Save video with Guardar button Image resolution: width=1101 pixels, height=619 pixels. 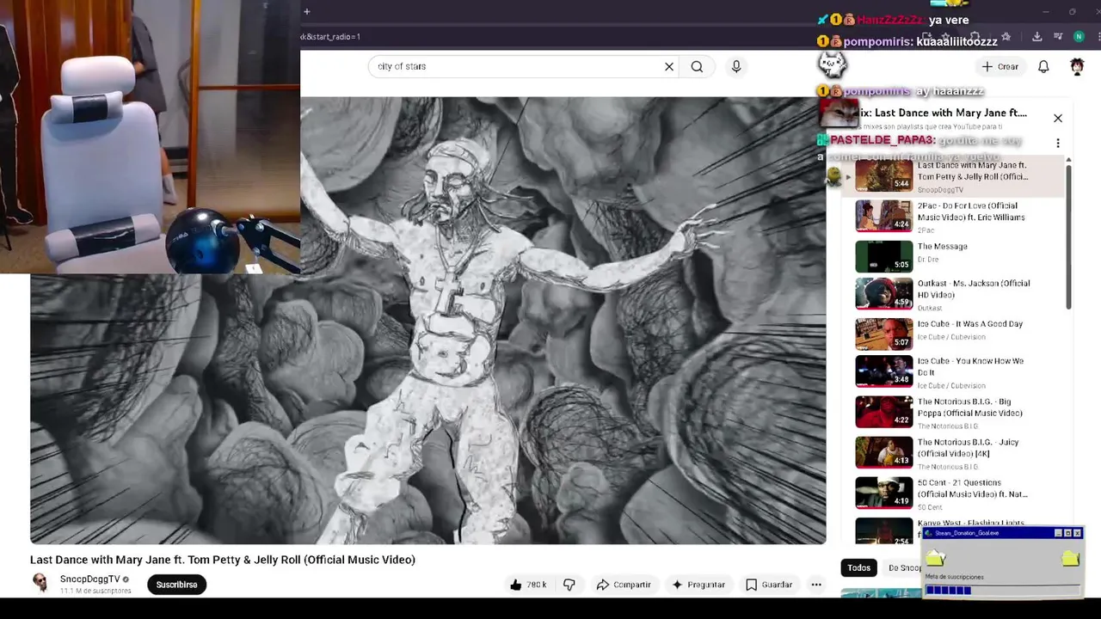click(x=769, y=585)
